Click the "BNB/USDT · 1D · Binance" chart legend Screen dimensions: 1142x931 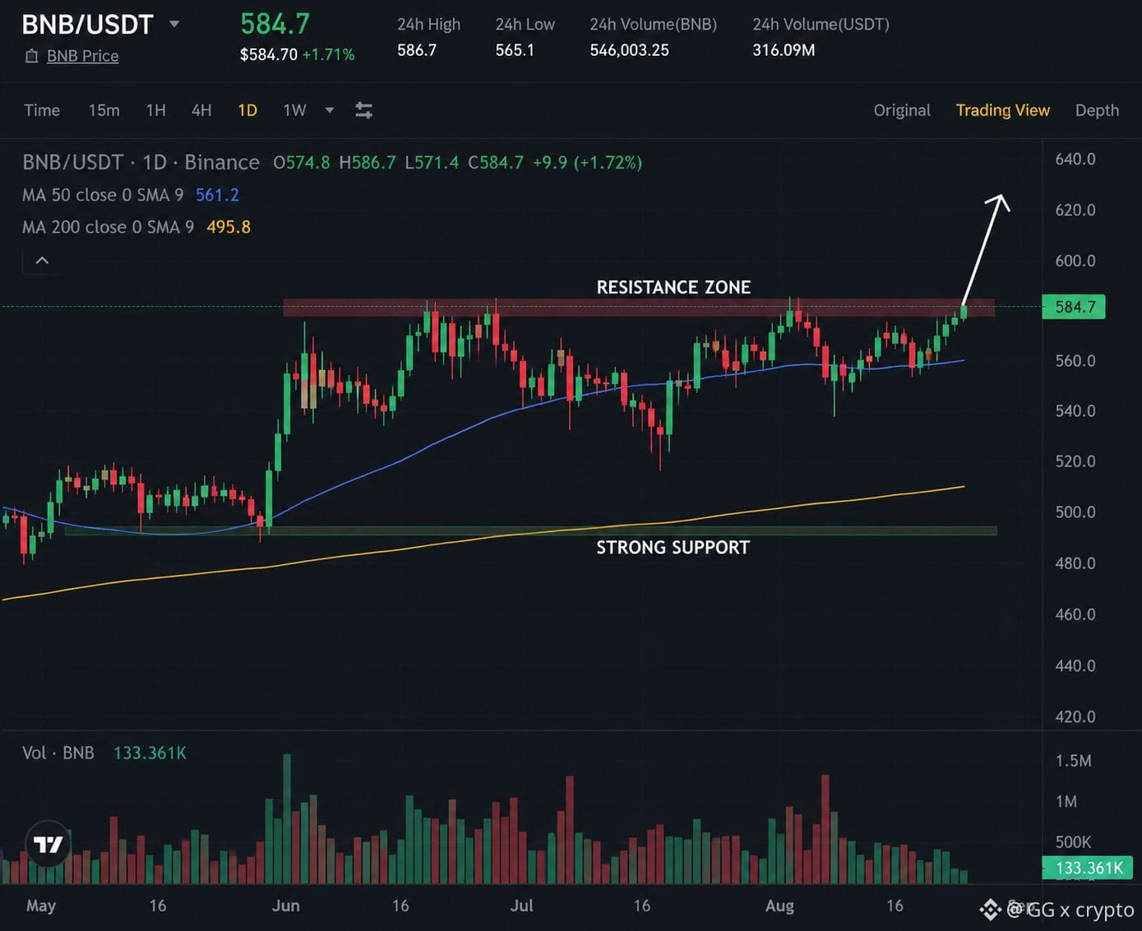pos(141,162)
